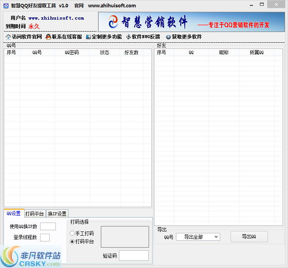
Task: Switch to the QQ设置 tab
Action: (x=14, y=213)
